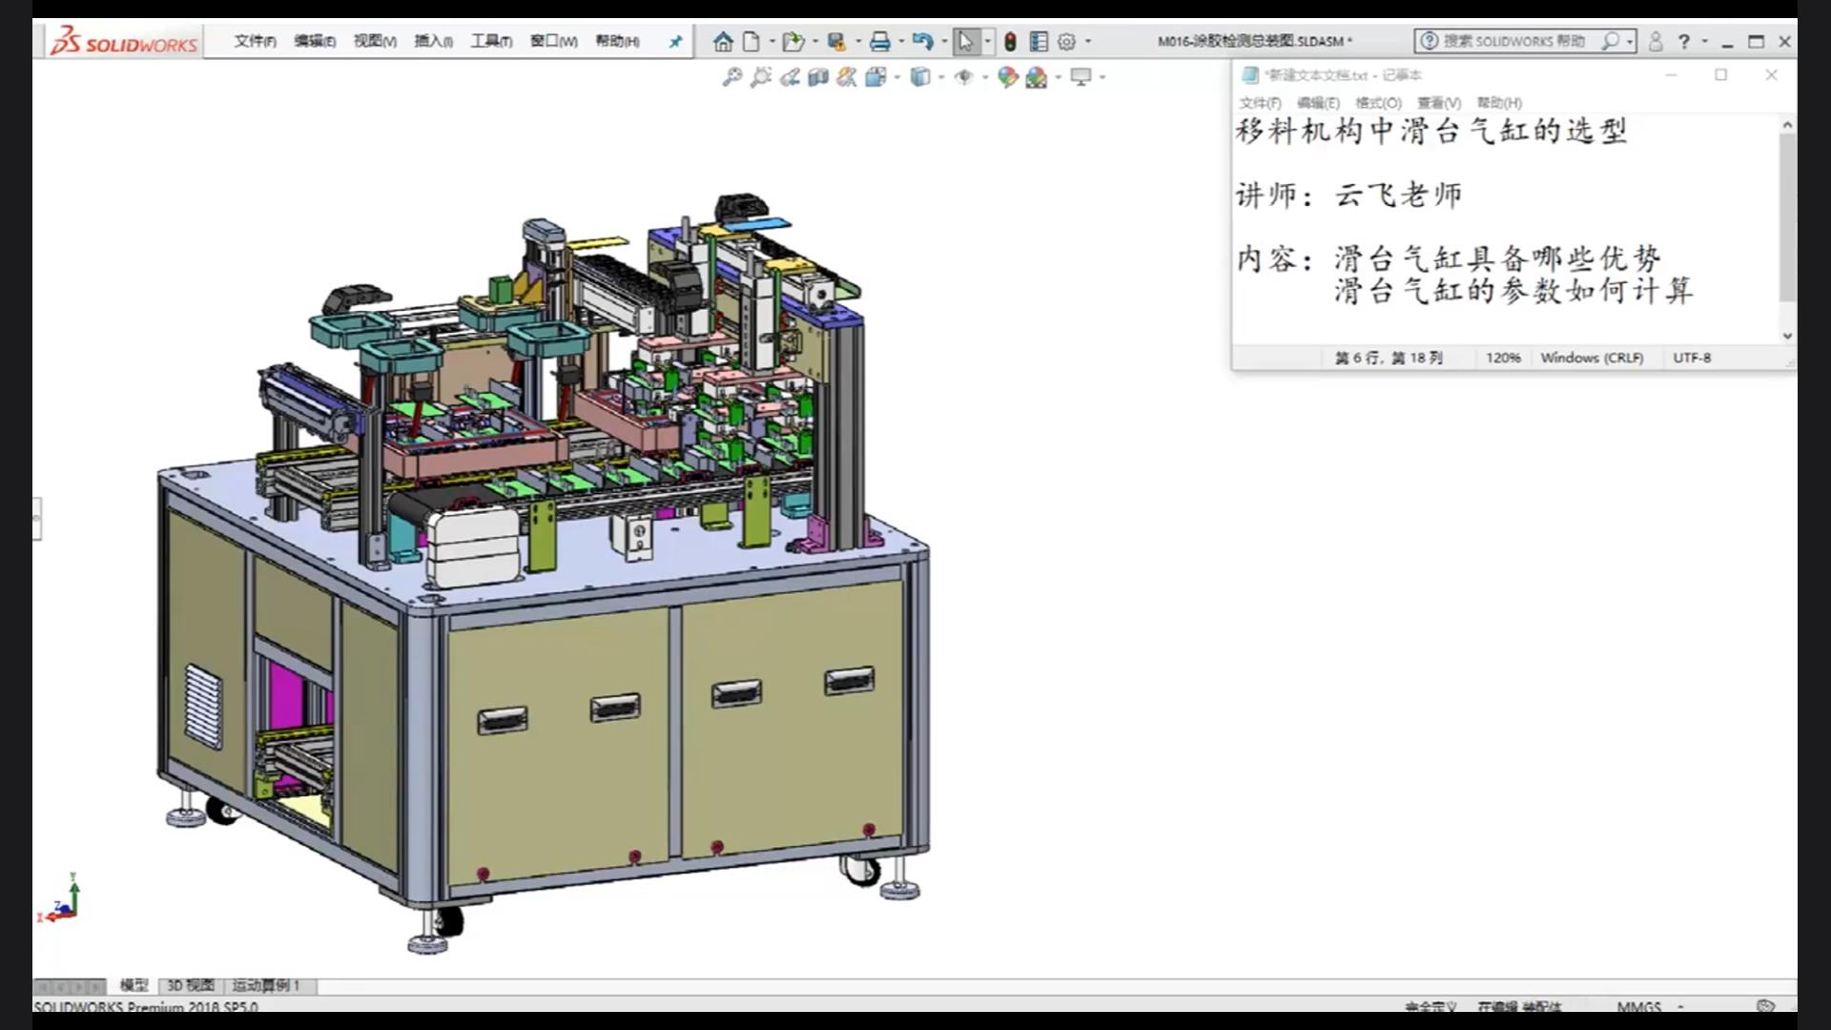Open Dynamic Annotation Views icon
Viewport: 1831px width, 1030px height.
coord(846,77)
